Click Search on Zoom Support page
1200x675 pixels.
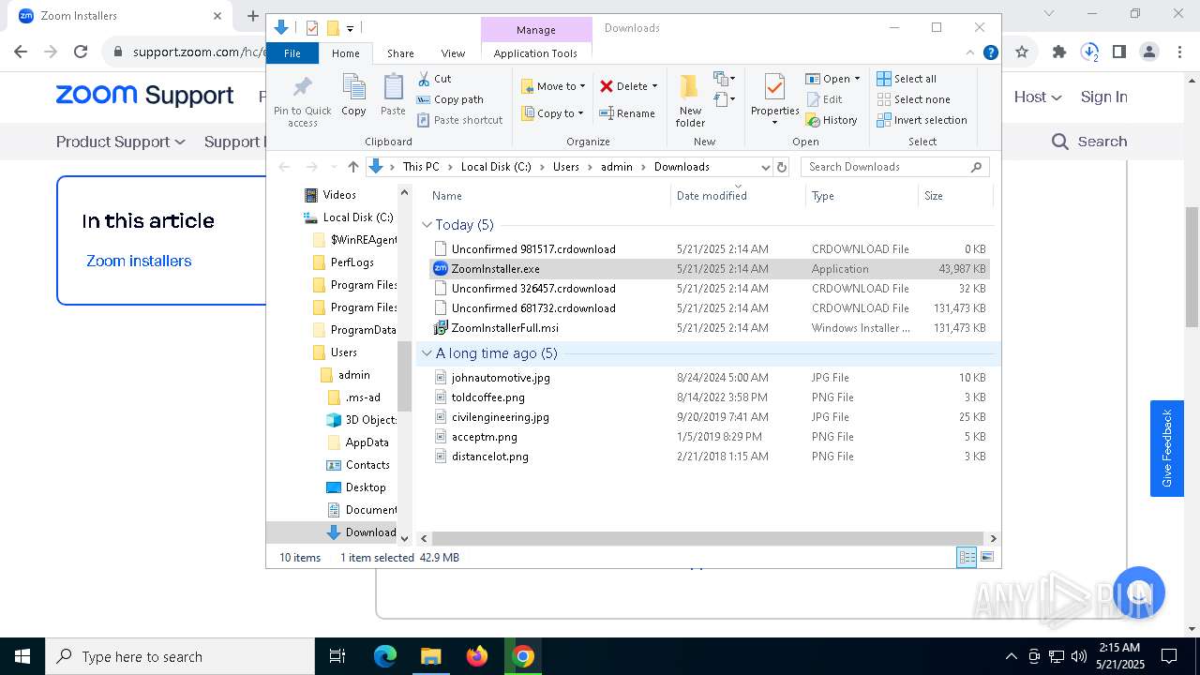(1089, 142)
